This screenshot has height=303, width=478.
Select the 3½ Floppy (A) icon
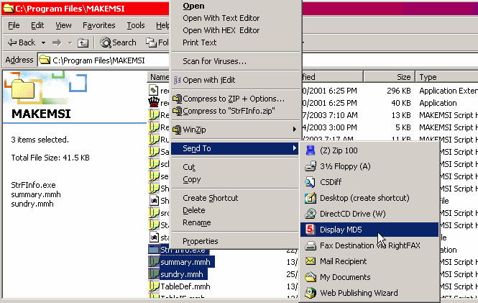[311, 166]
